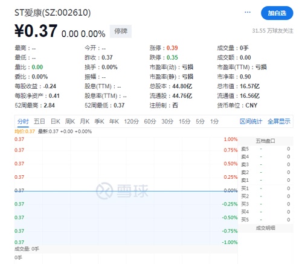The height and width of the screenshot is (264, 302).
Task: Choose the 60分 interval tab
Action: click(150, 121)
